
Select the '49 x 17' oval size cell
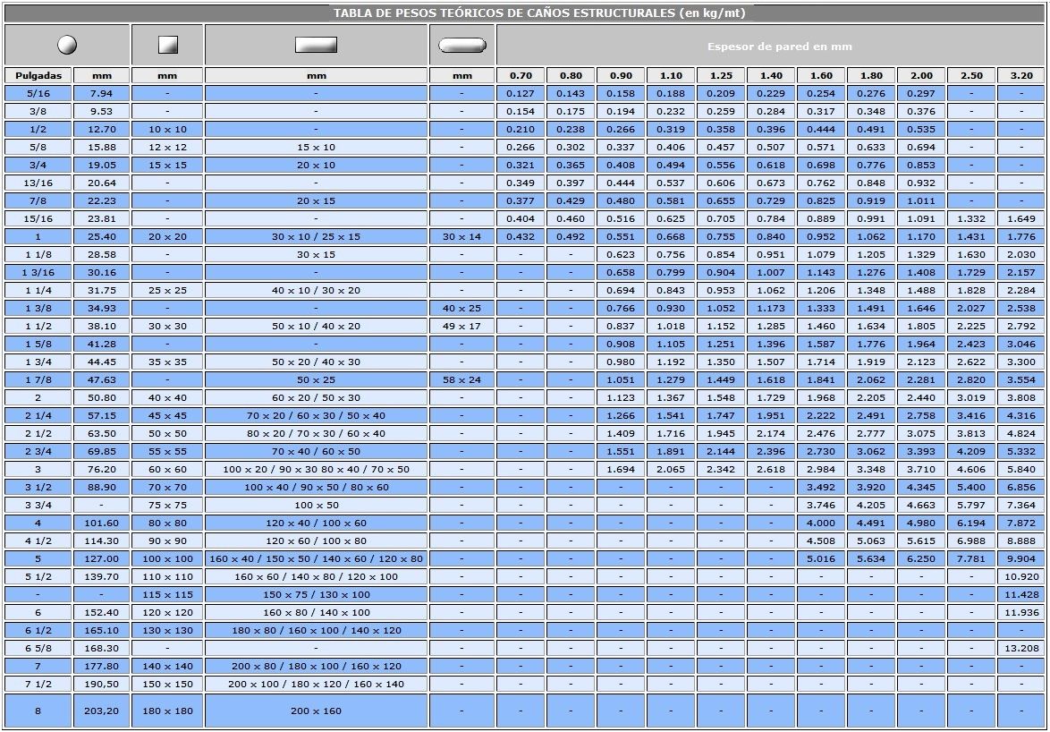point(462,326)
